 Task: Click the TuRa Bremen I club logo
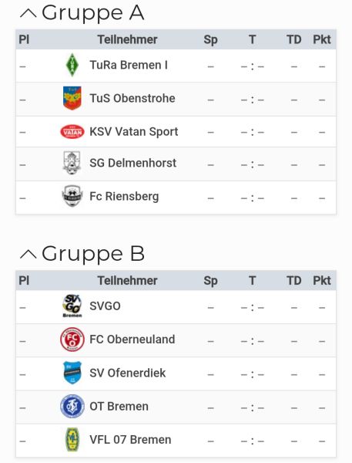(x=72, y=65)
